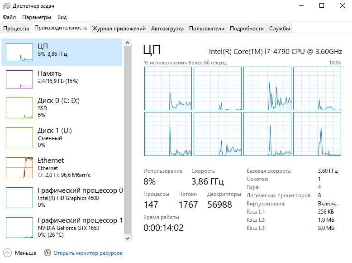Open the Параметры menu

(36, 17)
